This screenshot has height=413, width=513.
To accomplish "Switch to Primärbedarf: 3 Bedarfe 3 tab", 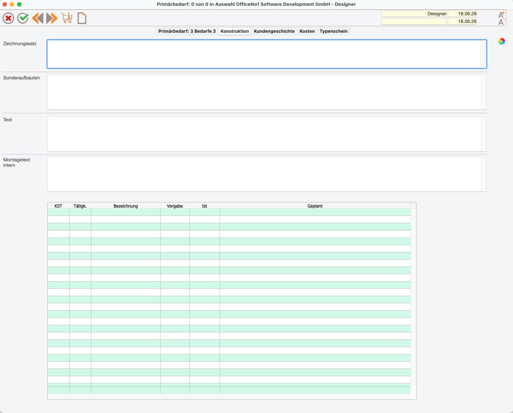I will point(187,31).
